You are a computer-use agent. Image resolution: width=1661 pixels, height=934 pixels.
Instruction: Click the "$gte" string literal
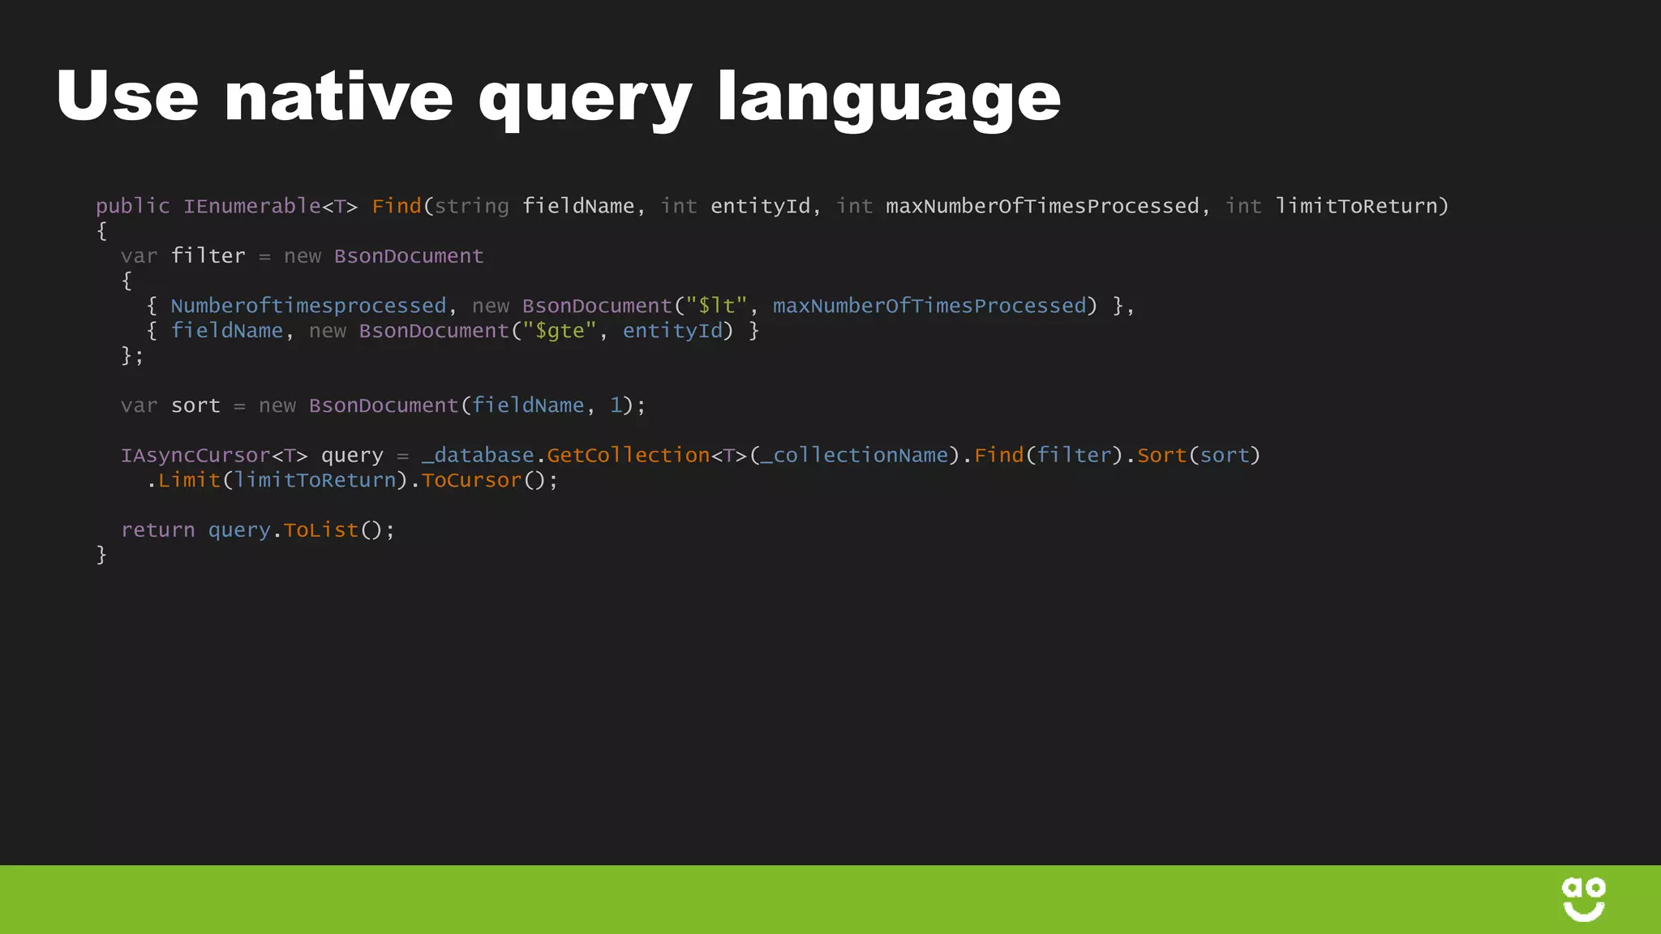[x=559, y=331]
